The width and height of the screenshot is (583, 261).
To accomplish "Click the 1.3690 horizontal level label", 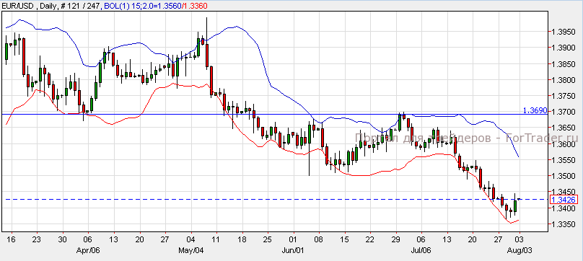I will click(x=535, y=110).
